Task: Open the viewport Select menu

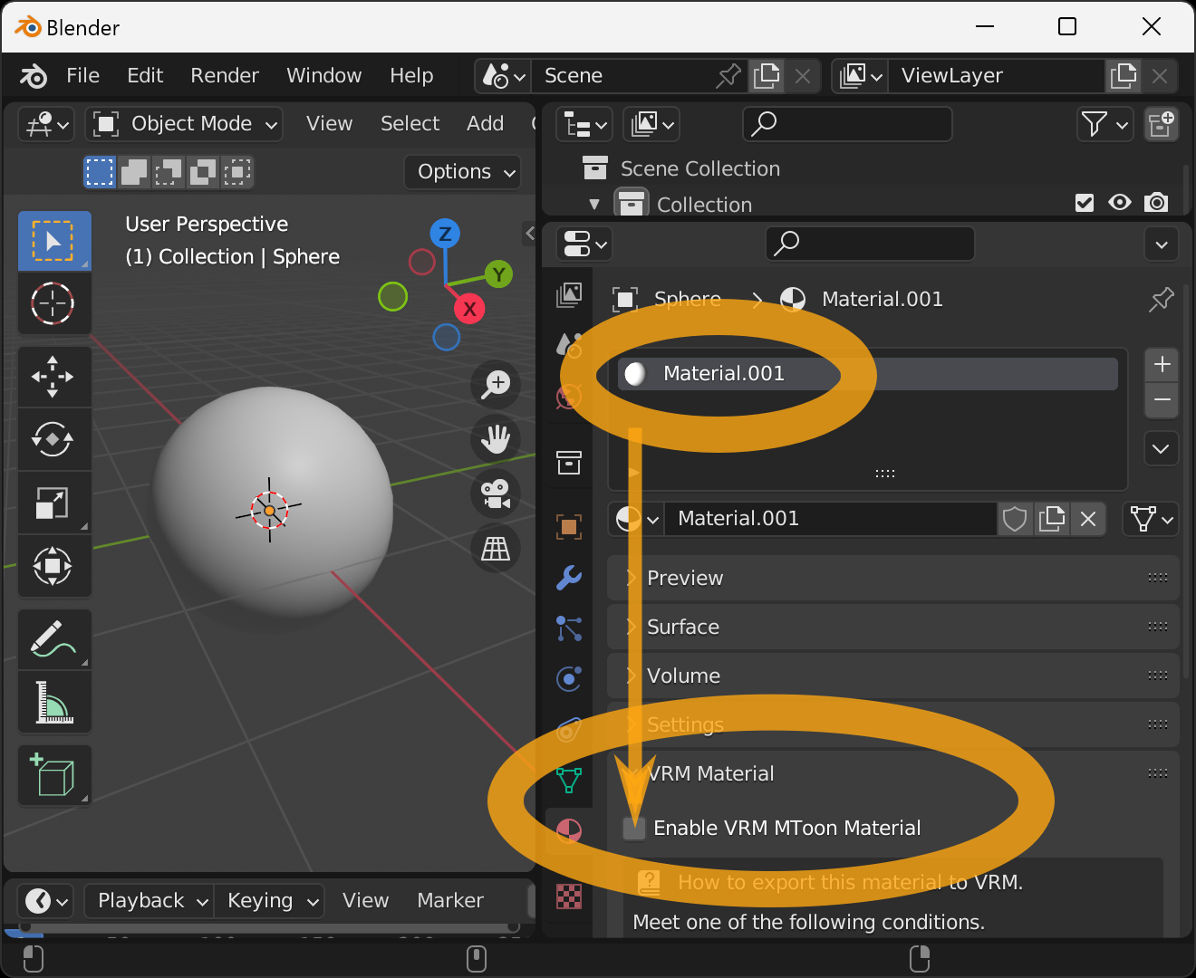Action: [410, 124]
